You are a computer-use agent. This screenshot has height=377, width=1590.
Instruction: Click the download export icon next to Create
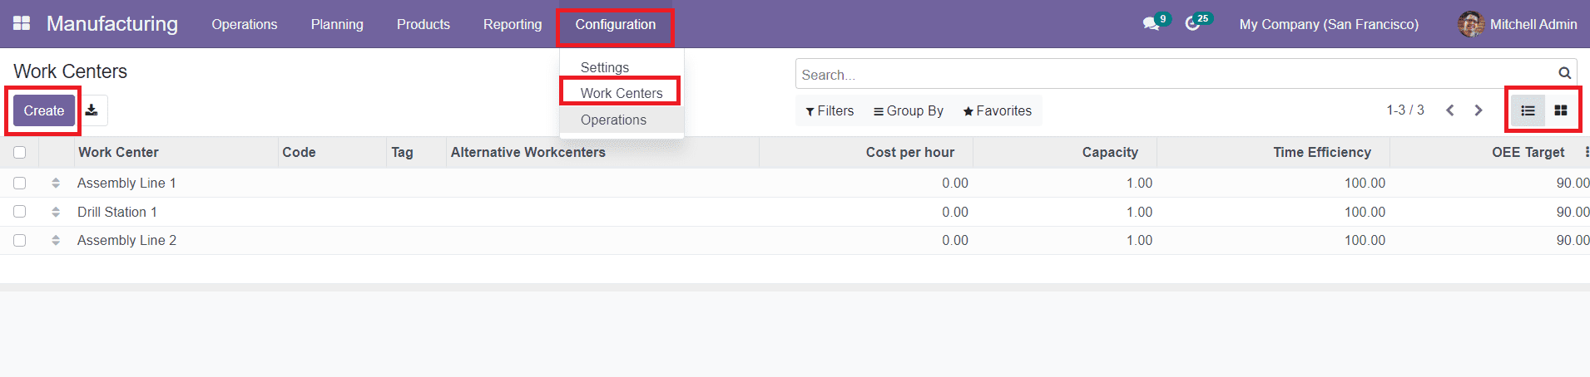click(92, 110)
